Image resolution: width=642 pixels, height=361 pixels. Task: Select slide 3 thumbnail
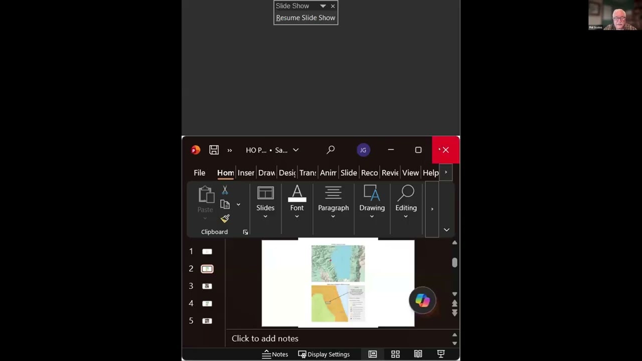click(207, 286)
